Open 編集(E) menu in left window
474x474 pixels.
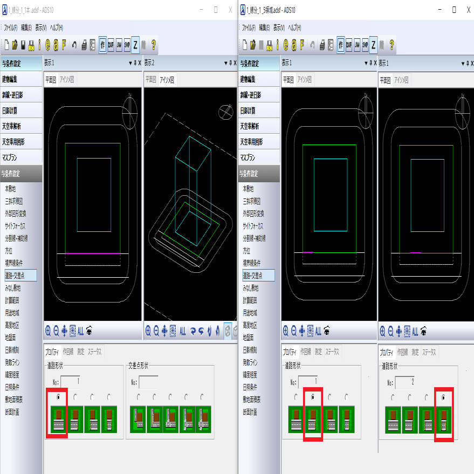[26, 28]
